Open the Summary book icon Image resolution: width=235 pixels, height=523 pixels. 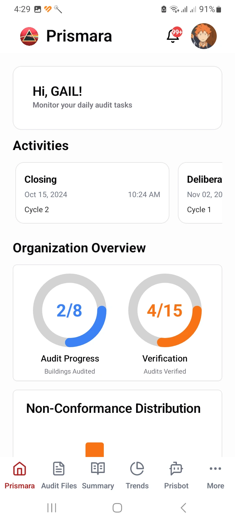tap(98, 469)
